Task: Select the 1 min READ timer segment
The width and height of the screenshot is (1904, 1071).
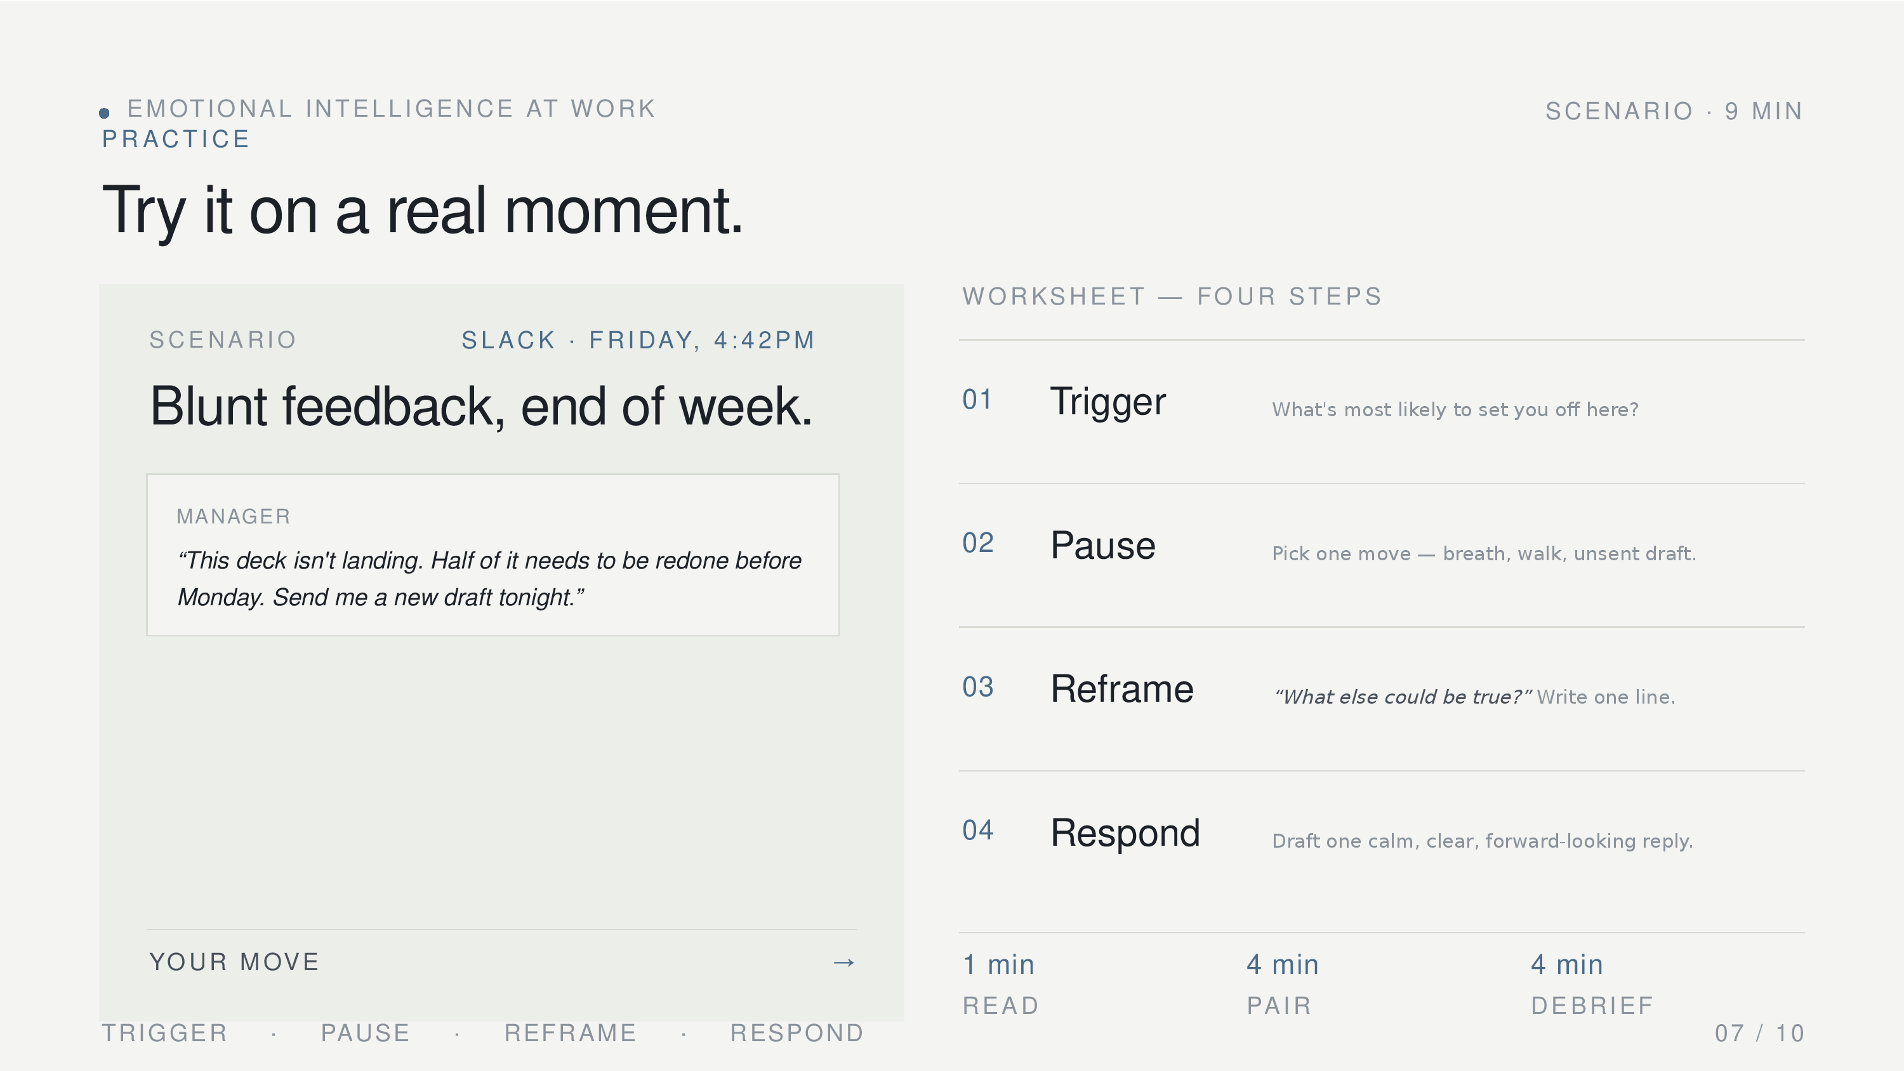Action: [x=1000, y=984]
